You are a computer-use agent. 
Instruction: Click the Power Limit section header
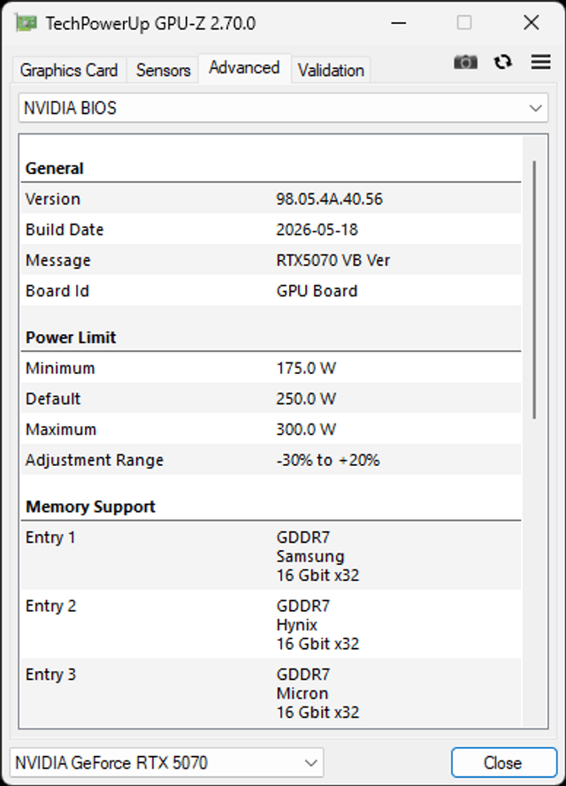coord(71,338)
